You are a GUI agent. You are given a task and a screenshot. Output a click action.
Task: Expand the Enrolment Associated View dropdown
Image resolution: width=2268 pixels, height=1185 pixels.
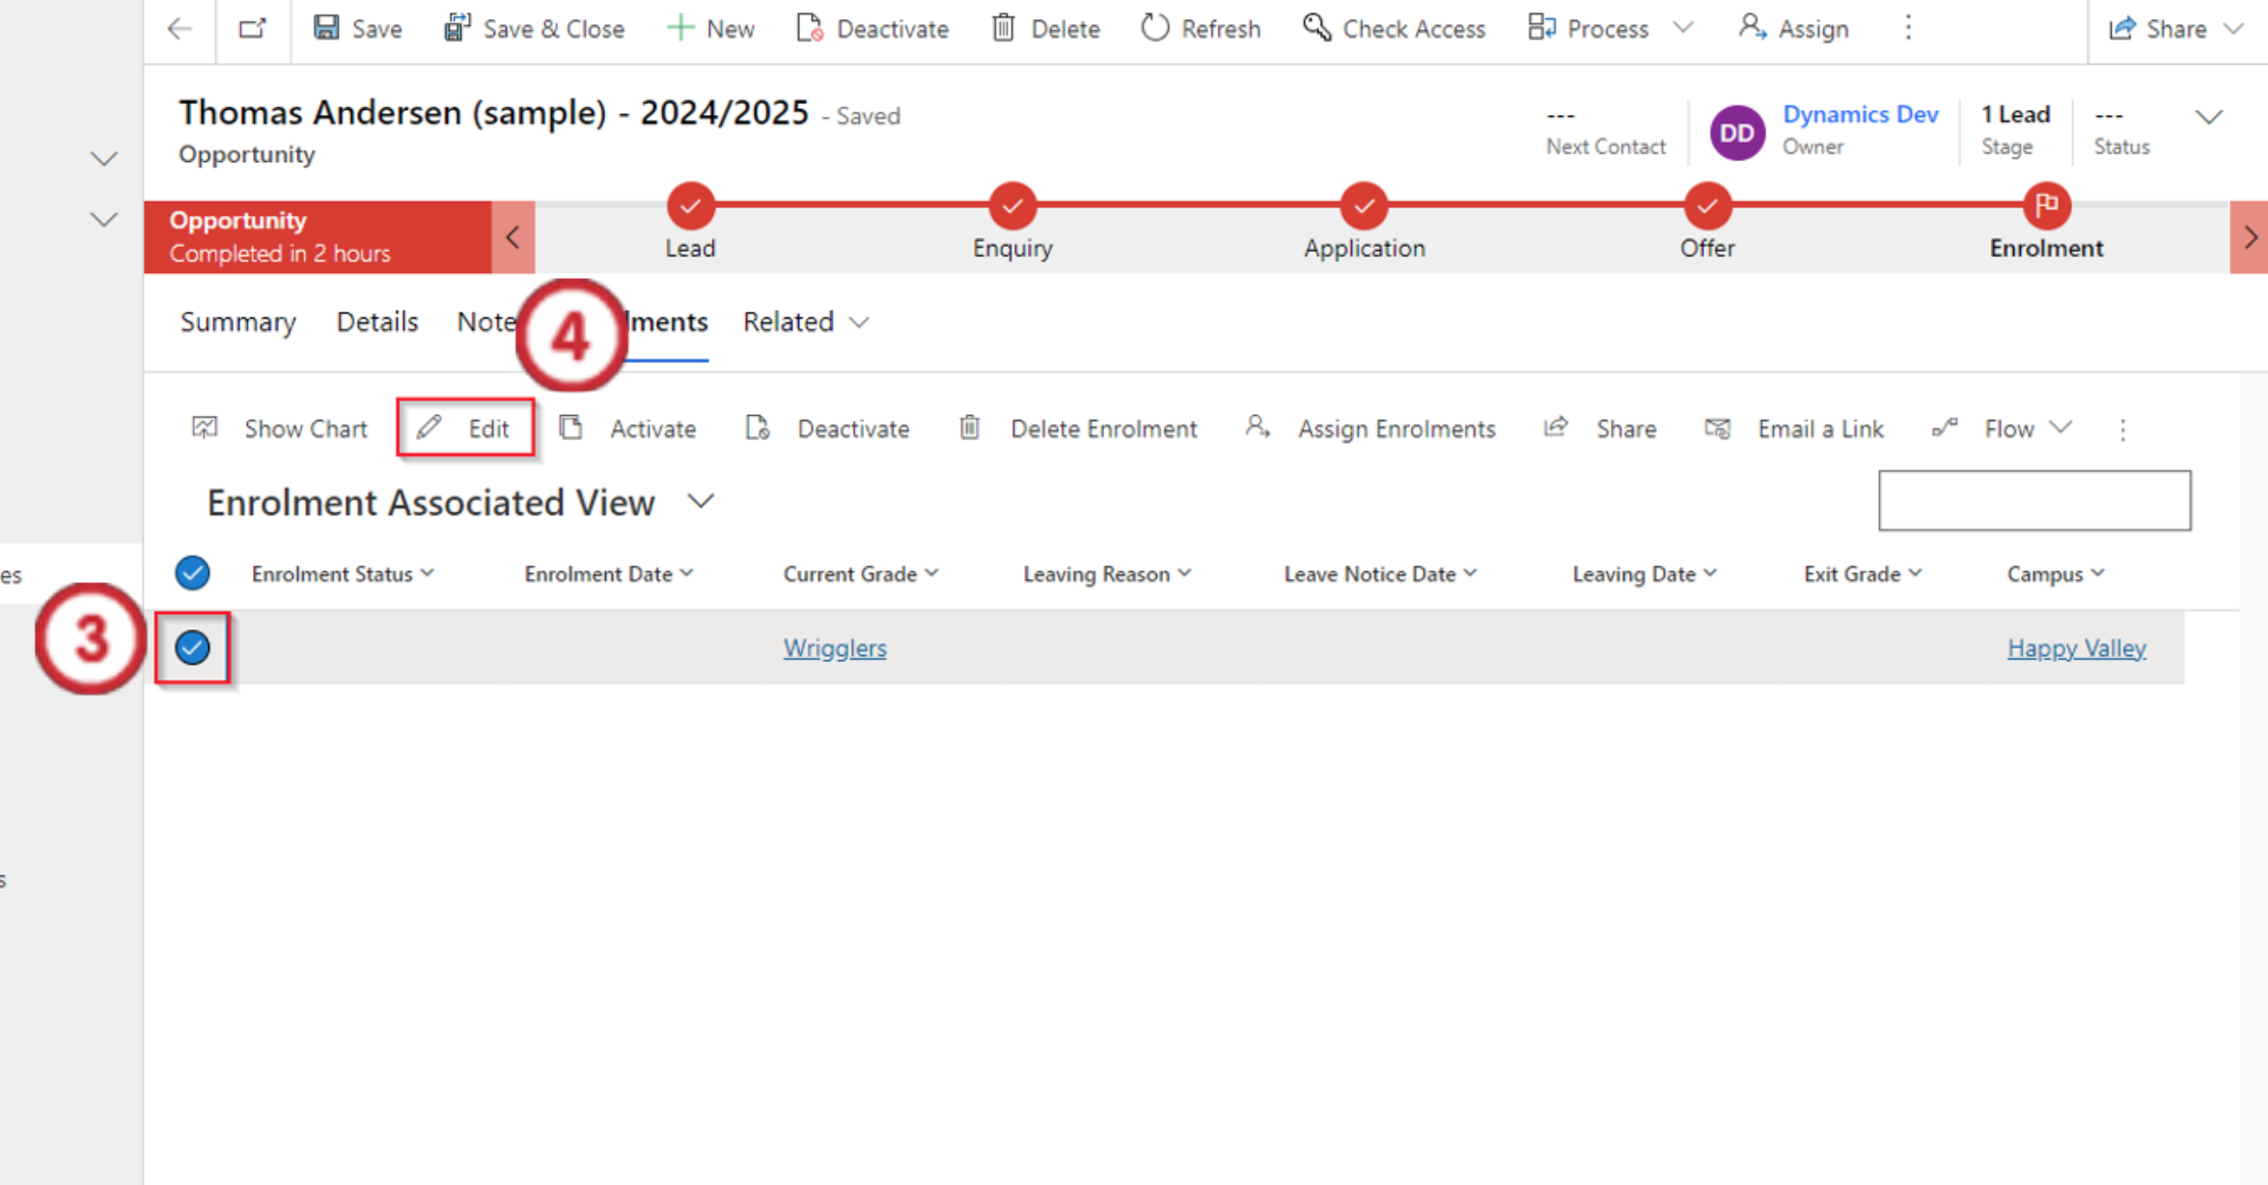(x=702, y=502)
